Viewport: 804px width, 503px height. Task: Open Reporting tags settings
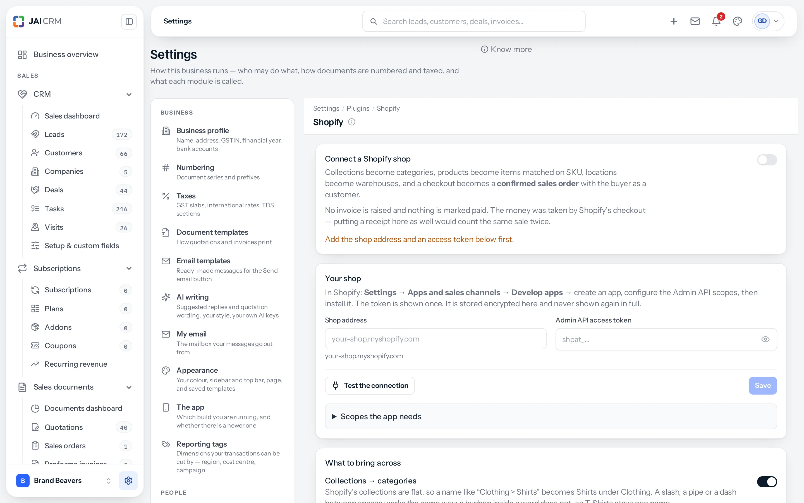(x=222, y=457)
